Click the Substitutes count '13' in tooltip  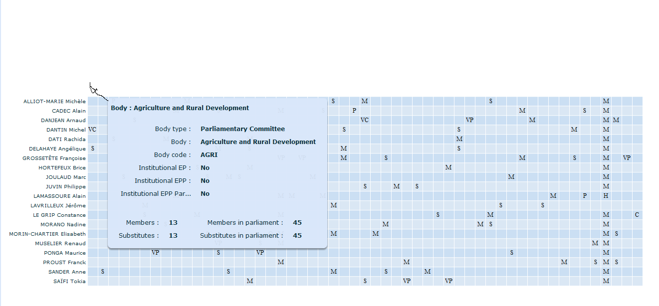pos(173,236)
